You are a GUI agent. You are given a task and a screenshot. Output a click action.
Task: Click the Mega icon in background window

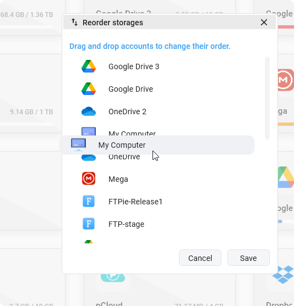click(286, 80)
